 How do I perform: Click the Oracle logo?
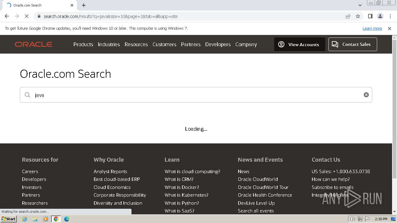[x=33, y=44]
